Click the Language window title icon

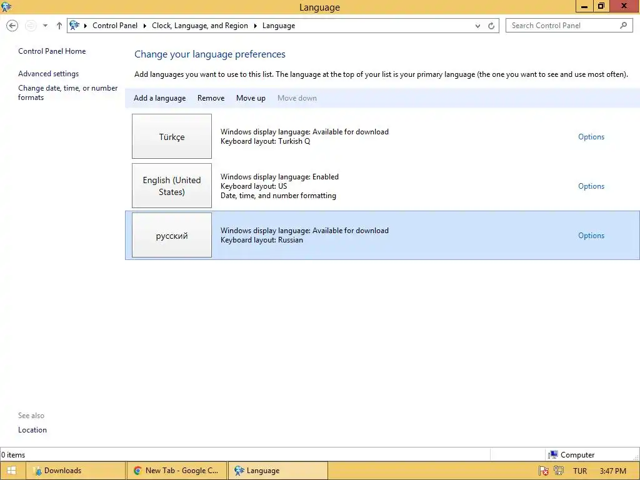[x=6, y=6]
